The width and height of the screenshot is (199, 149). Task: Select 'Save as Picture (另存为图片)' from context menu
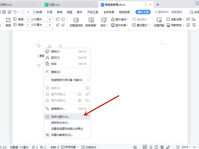tap(60, 117)
